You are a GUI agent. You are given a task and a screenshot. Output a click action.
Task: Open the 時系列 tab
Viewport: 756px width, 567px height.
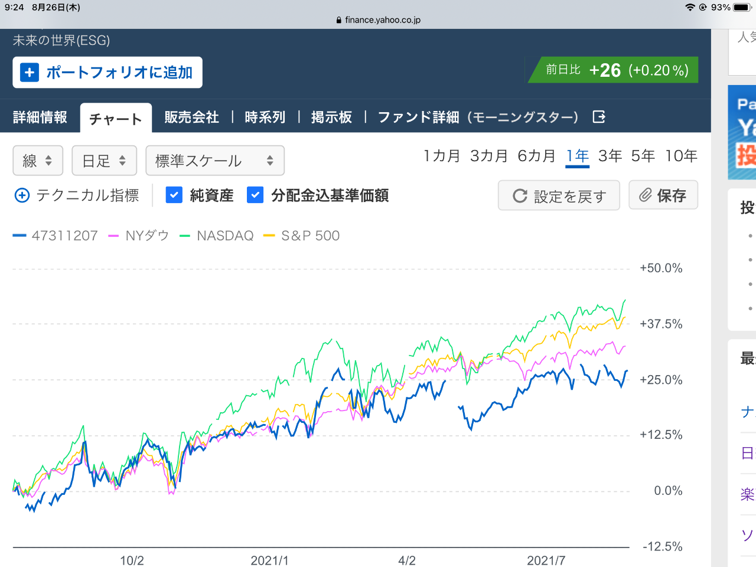coord(265,118)
